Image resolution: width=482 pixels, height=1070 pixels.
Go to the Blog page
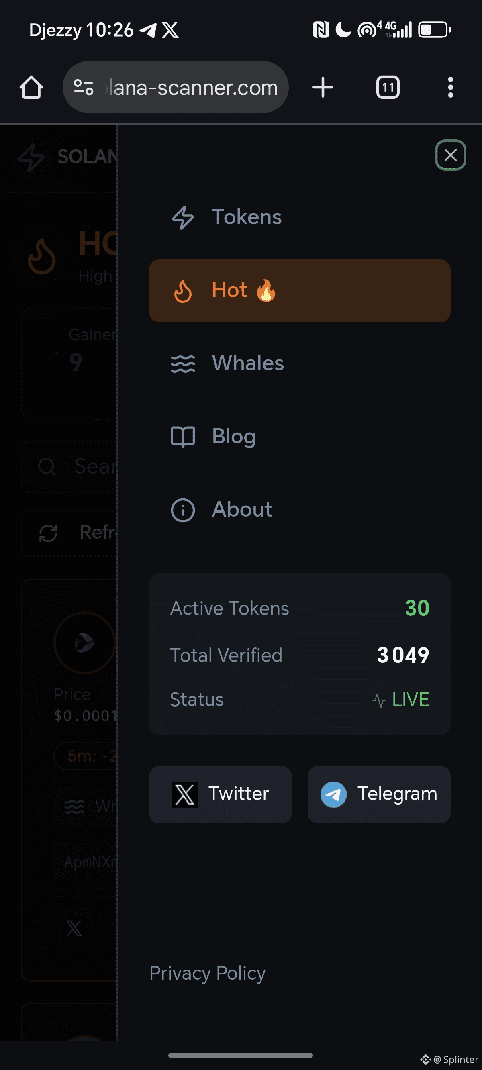(234, 437)
